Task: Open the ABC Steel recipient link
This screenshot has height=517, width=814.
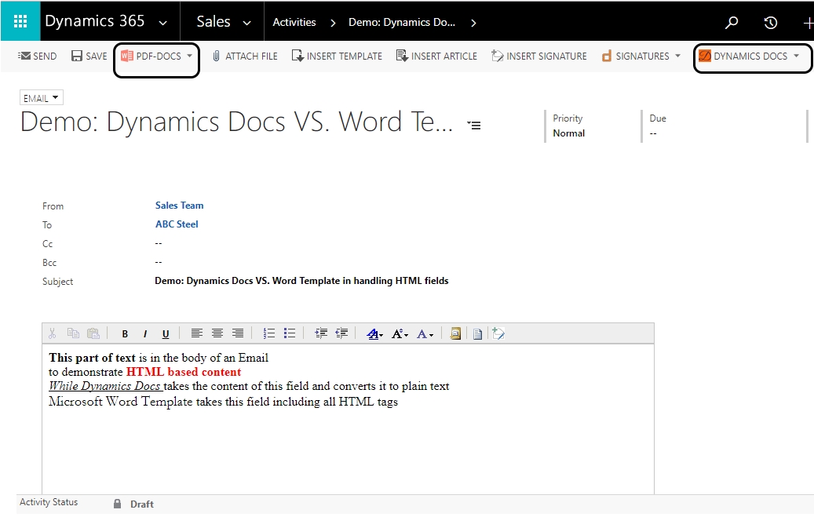Action: [x=176, y=224]
